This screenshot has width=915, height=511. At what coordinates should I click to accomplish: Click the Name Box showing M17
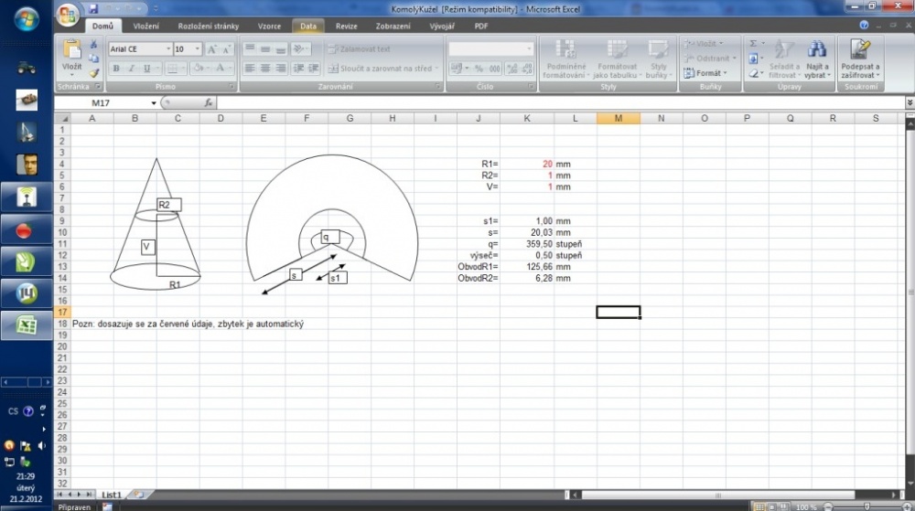point(102,102)
